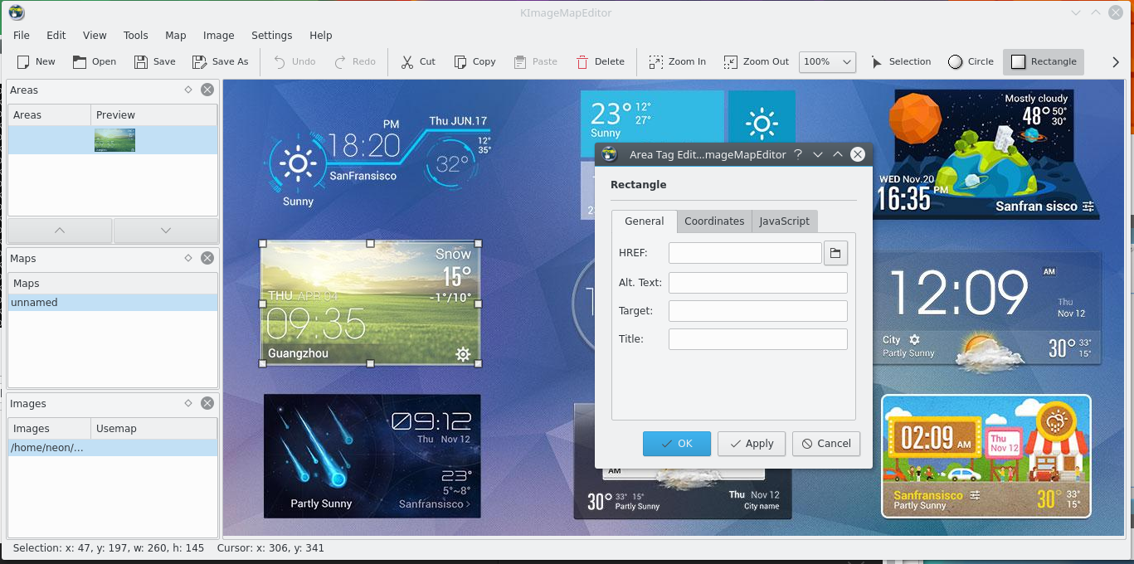Move area down with the down arrow
Screen dimensions: 1134x564
pos(165,231)
